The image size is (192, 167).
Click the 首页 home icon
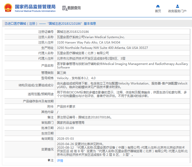pyautogui.click(x=158, y=6)
